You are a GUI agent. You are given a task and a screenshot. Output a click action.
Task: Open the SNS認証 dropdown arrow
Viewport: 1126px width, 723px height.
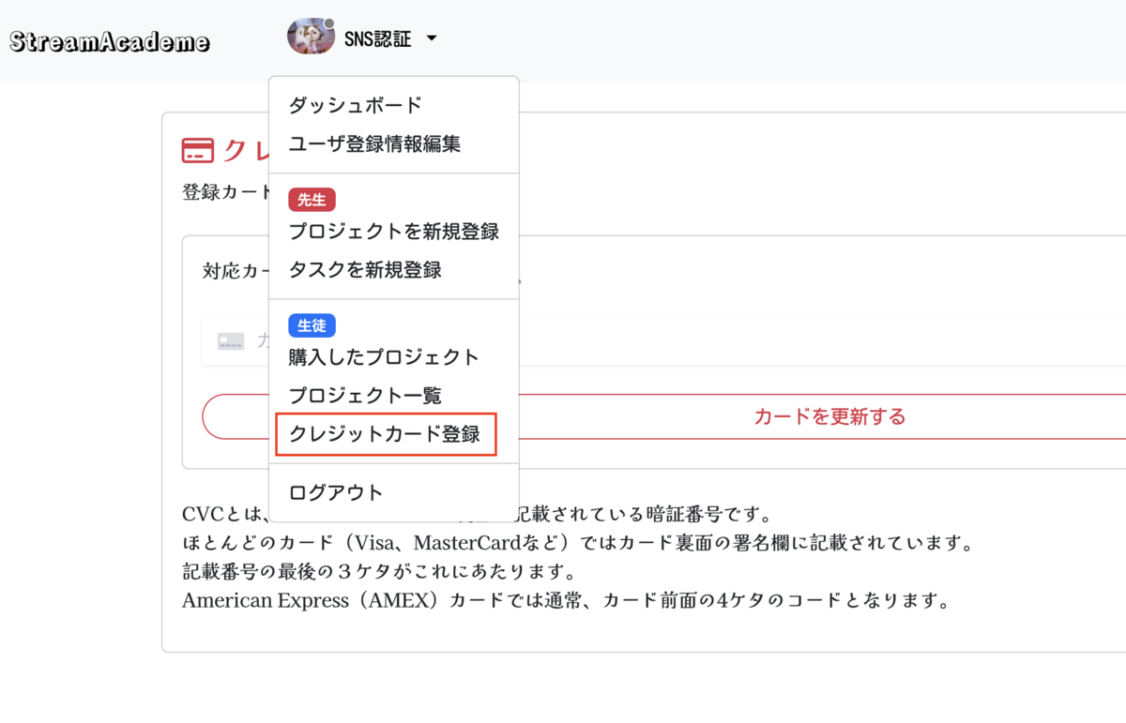[431, 38]
